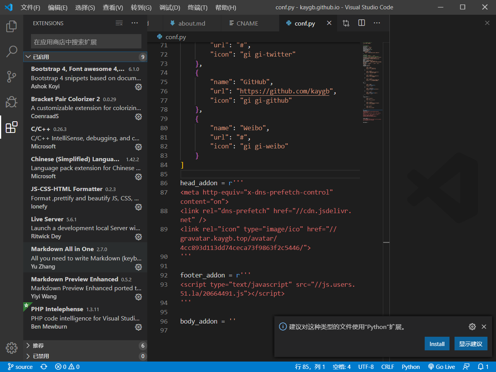Switch to the about.md tab
Image resolution: width=496 pixels, height=372 pixels.
pyautogui.click(x=191, y=23)
